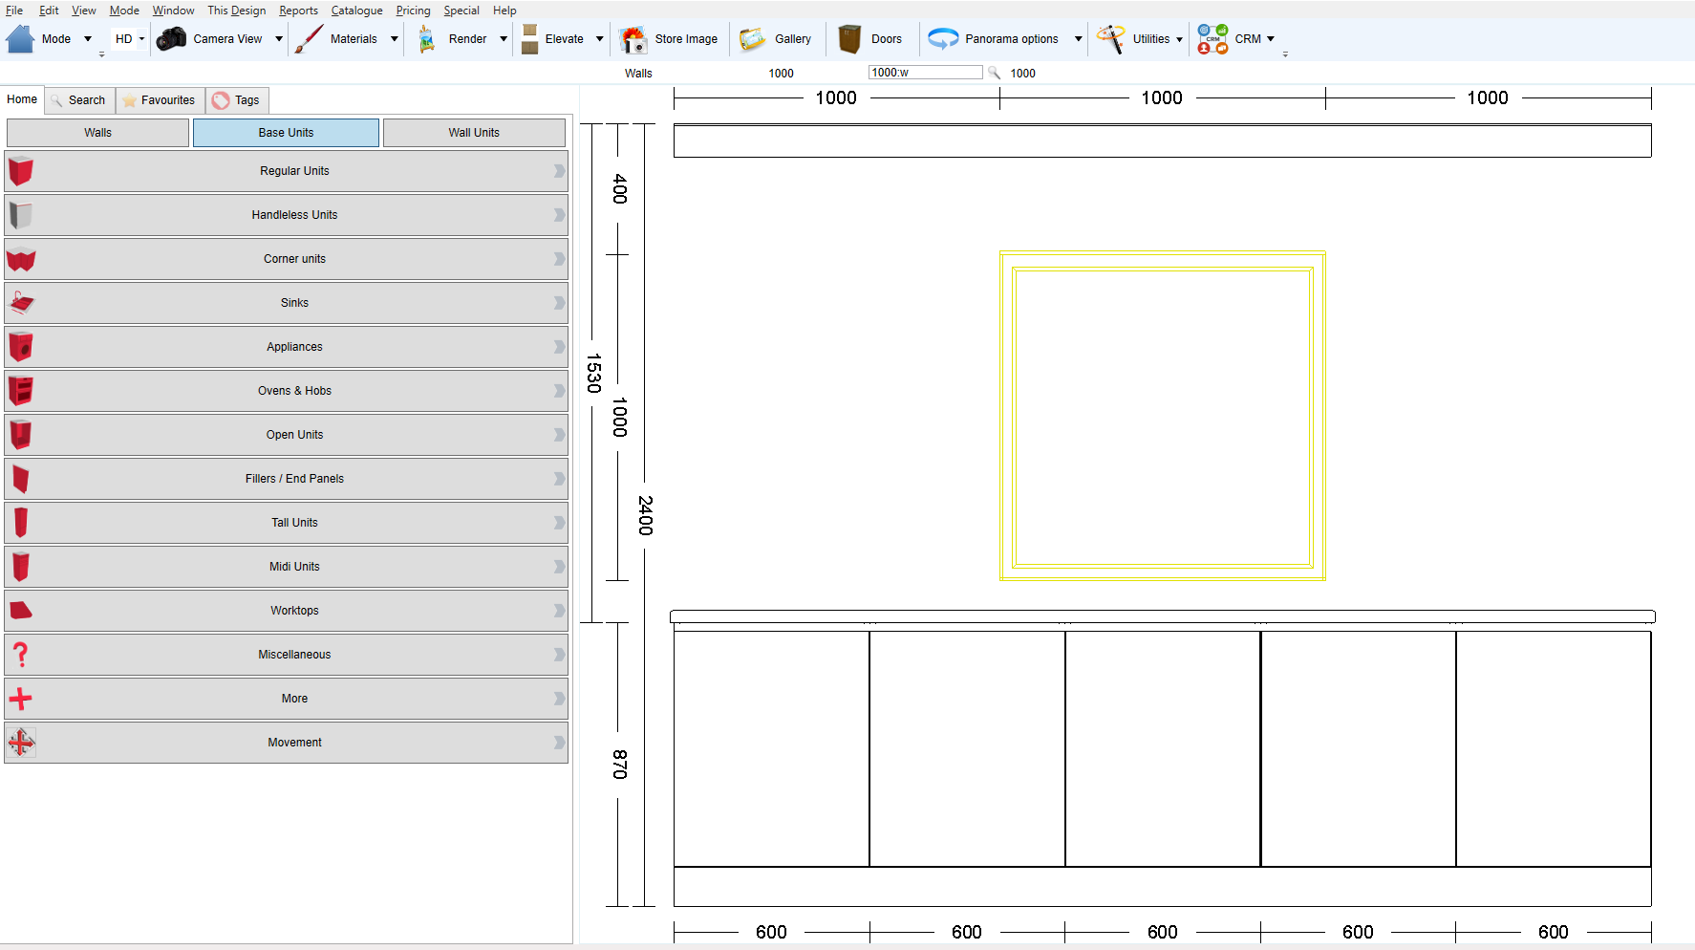The image size is (1695, 950).
Task: Open the Render dropdown arrow
Action: click(x=504, y=39)
